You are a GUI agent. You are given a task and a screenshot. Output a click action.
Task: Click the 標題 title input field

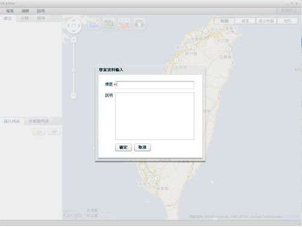(x=155, y=85)
